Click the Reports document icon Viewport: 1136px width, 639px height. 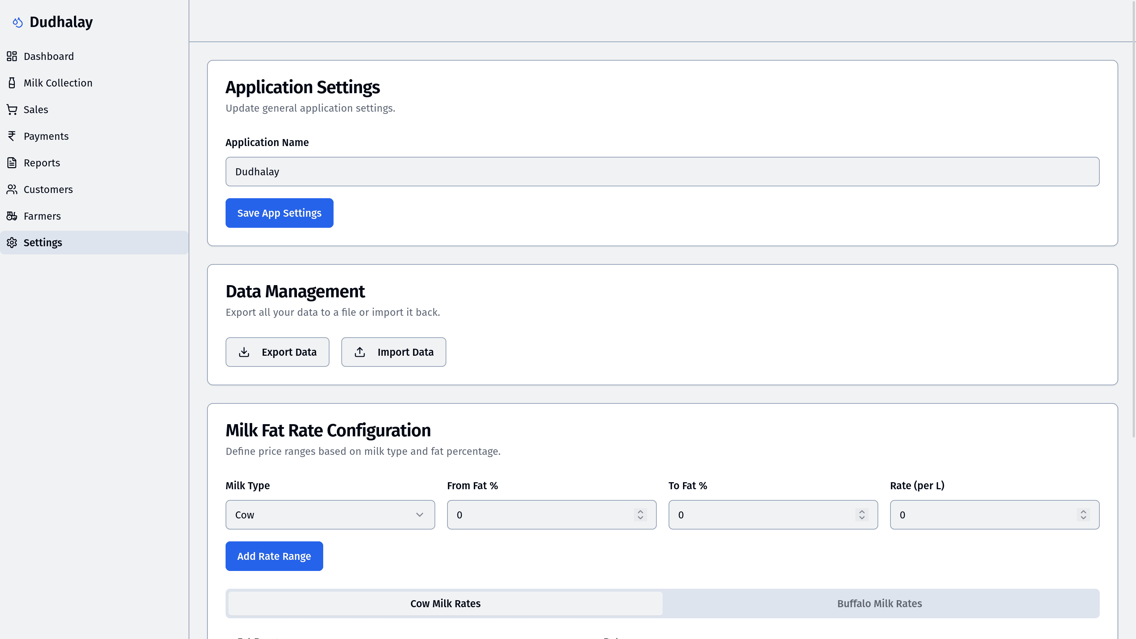point(12,163)
